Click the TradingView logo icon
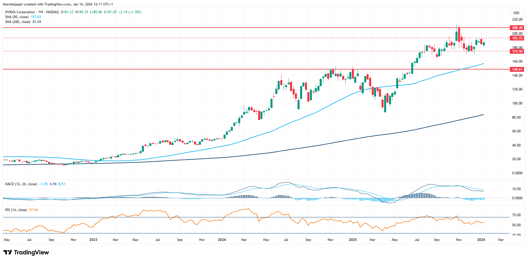The width and height of the screenshot is (528, 261). point(8,252)
